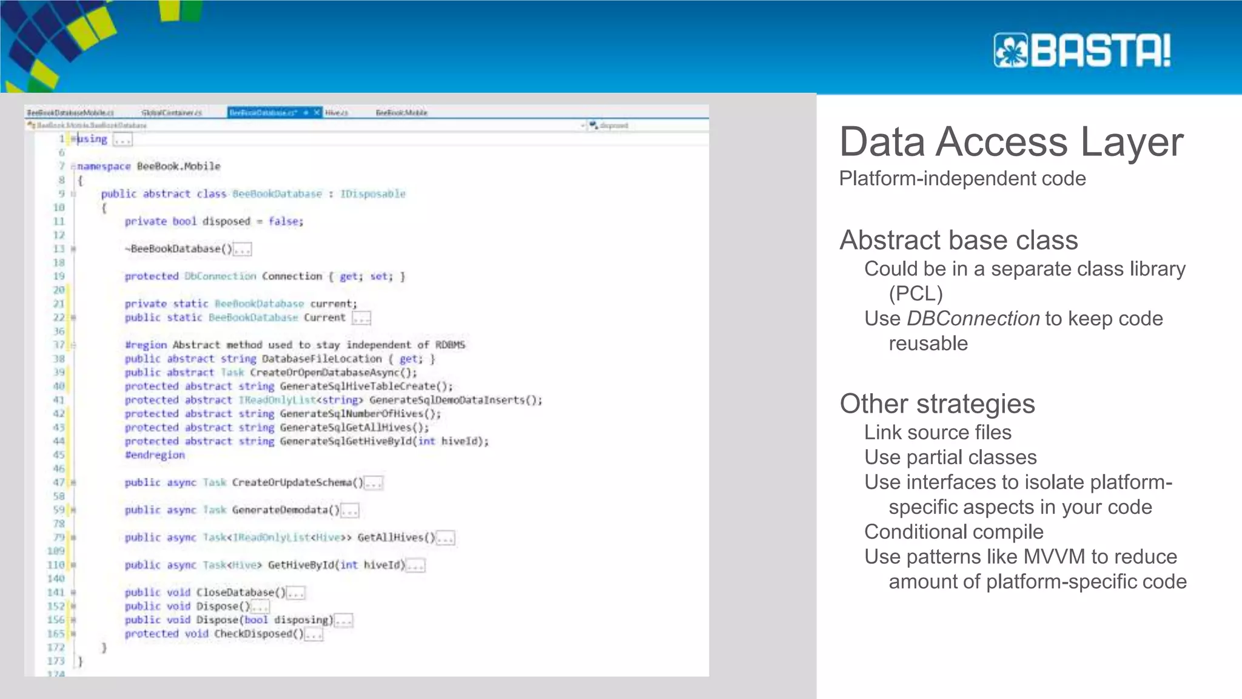Open the BeeBook.Mobile project tab

(401, 112)
